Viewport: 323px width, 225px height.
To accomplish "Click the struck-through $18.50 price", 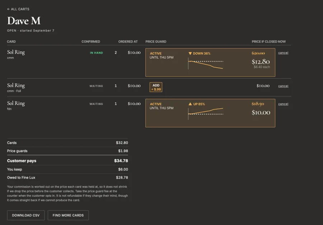I will point(258,104).
